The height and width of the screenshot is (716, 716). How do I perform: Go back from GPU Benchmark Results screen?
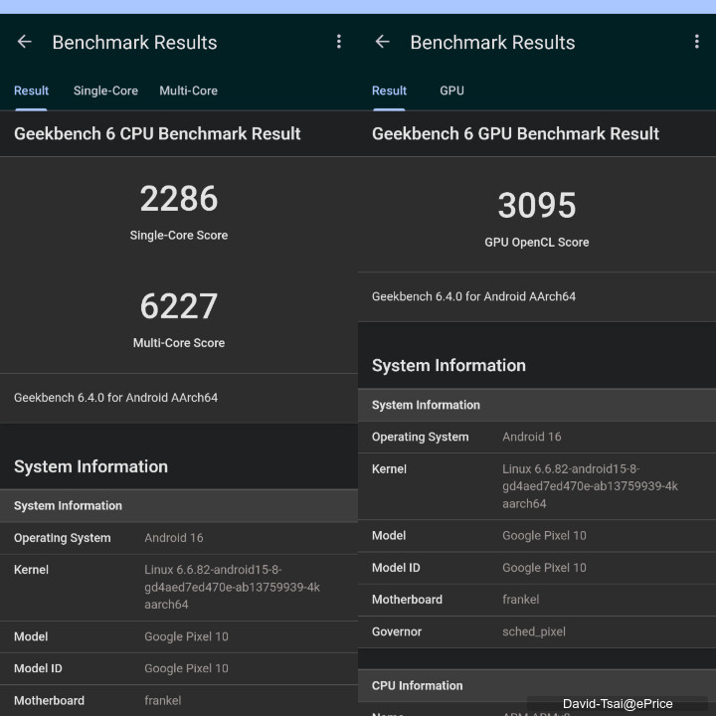click(x=382, y=42)
